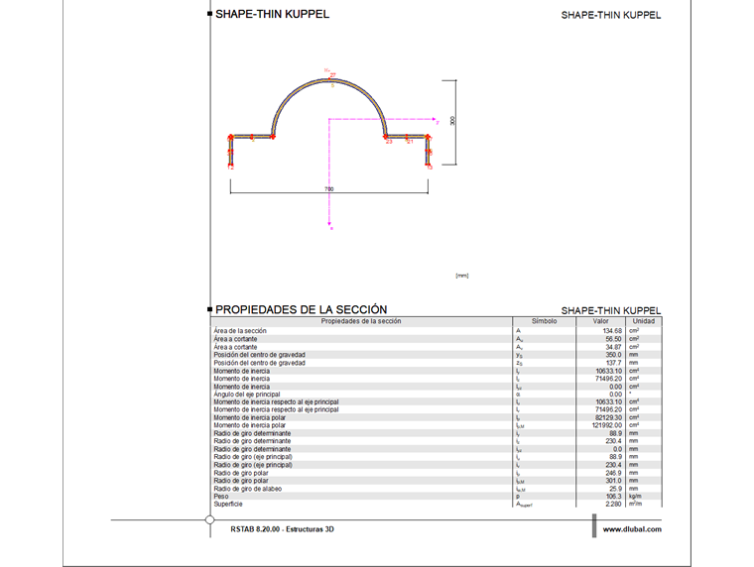The image size is (754, 567).
Task: Click the dome cross-section drawing
Action: click(329, 123)
